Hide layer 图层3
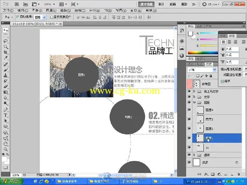247x185 pixels. (x=189, y=119)
